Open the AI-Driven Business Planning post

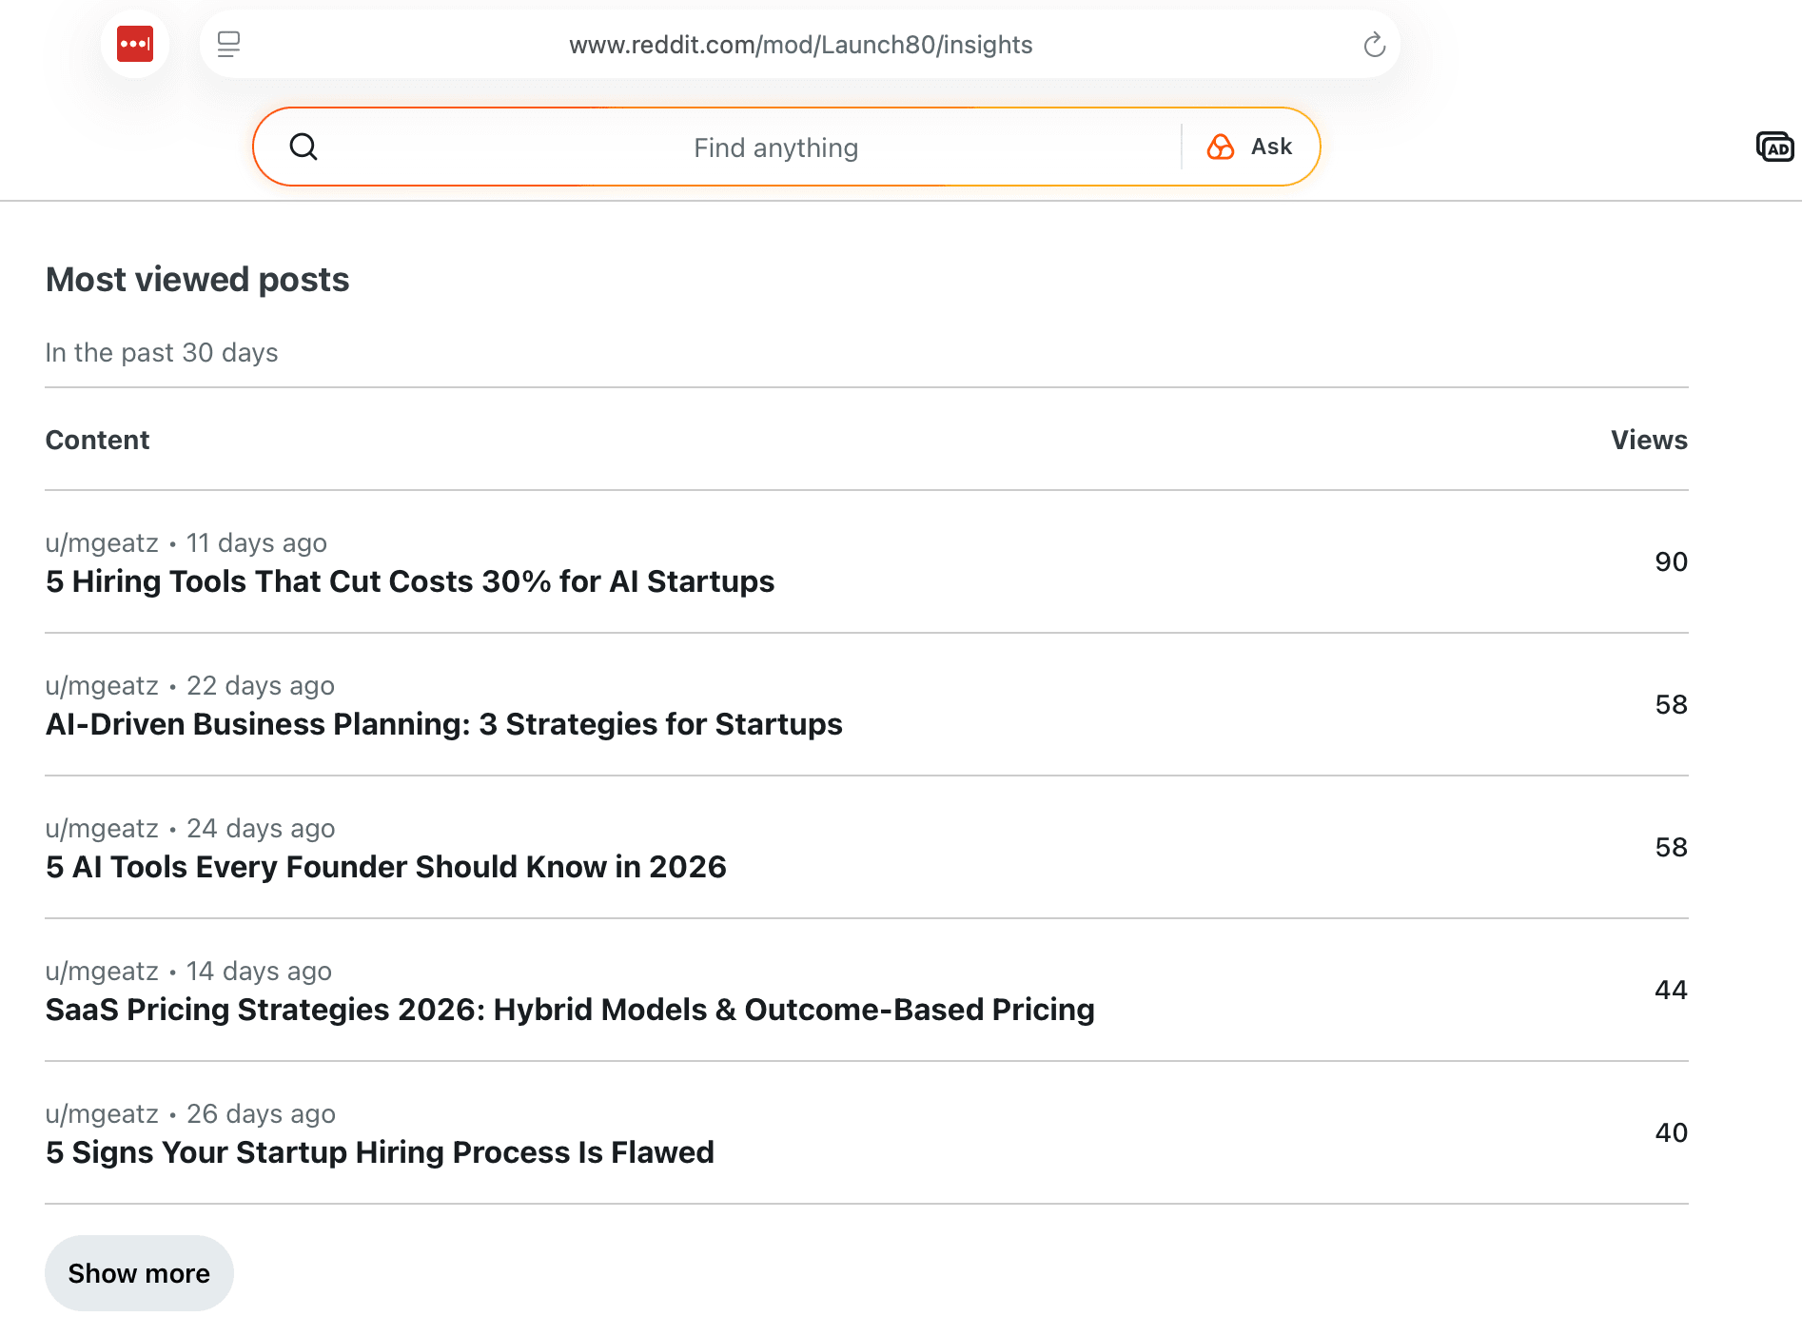[x=443, y=724]
